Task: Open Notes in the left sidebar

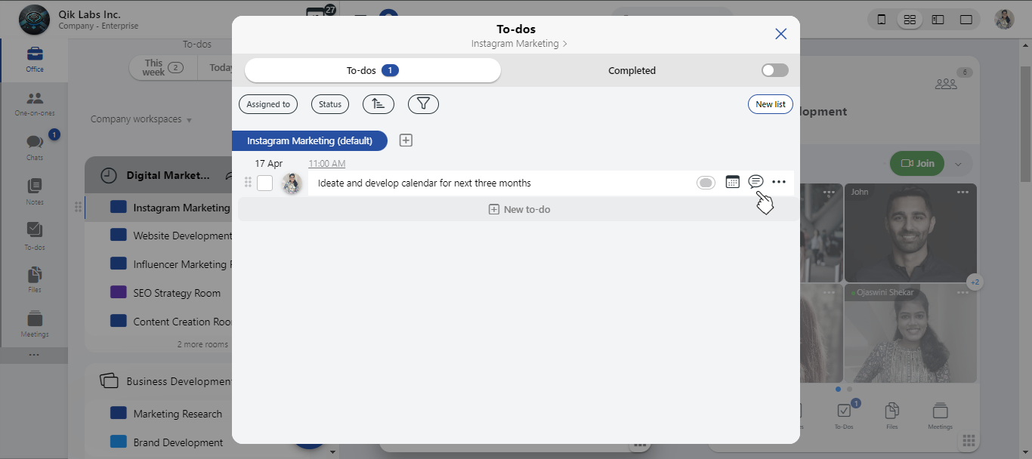Action: tap(35, 190)
